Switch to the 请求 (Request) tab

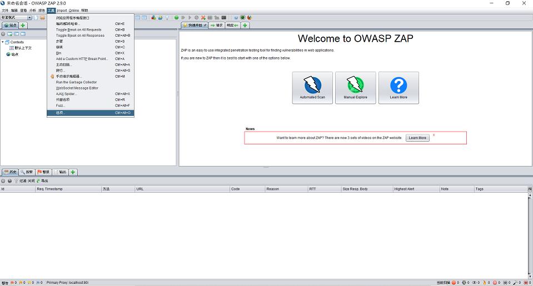pos(217,25)
